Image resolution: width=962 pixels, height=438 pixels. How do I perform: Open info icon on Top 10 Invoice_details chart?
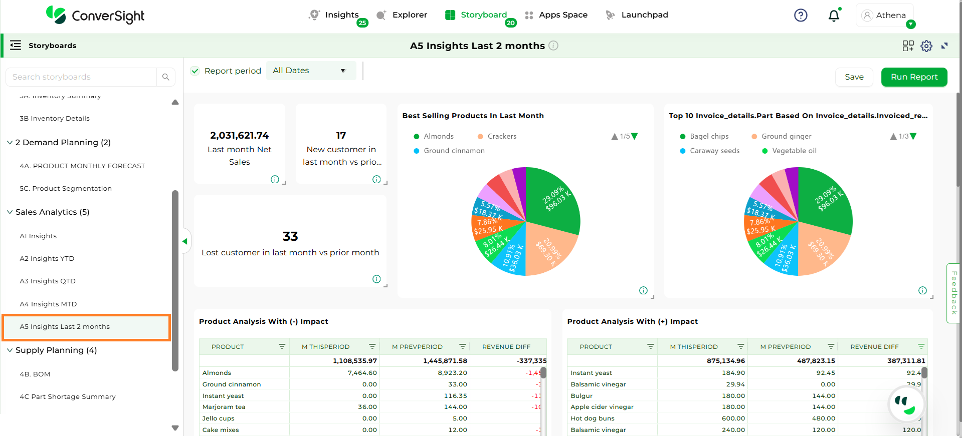tap(922, 290)
